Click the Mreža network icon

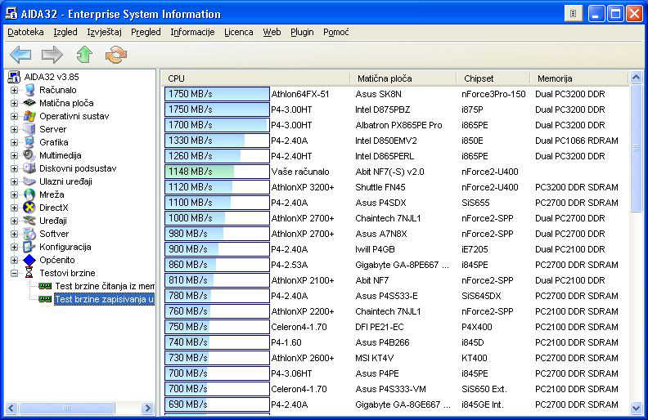pyautogui.click(x=30, y=194)
